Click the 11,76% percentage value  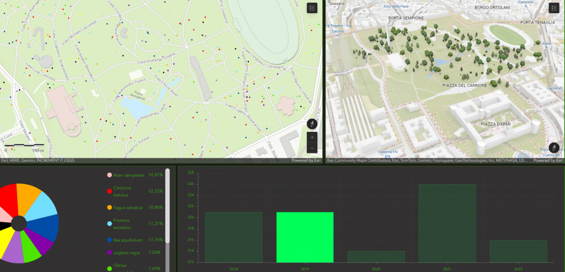156,239
